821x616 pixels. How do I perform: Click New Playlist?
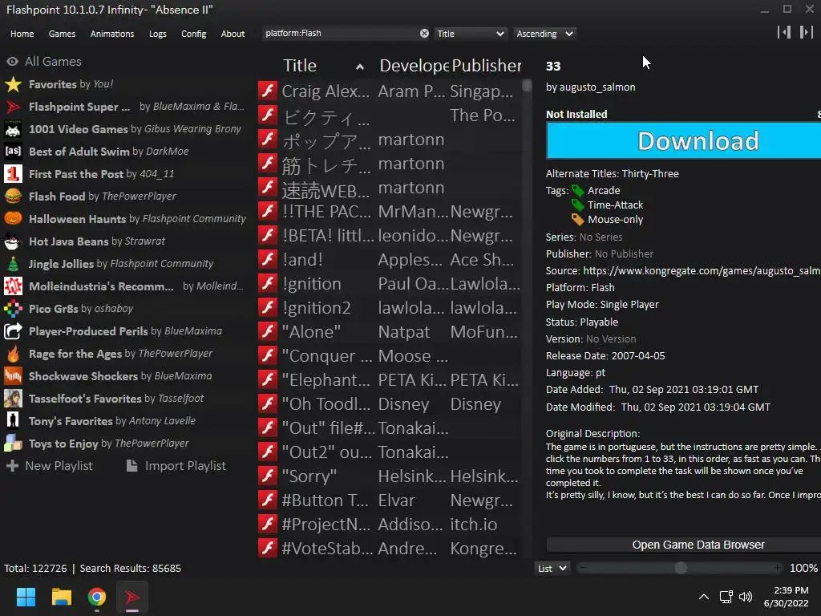pyautogui.click(x=50, y=466)
